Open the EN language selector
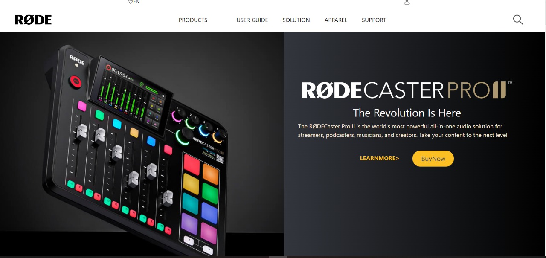This screenshot has width=546, height=258. 136,2
